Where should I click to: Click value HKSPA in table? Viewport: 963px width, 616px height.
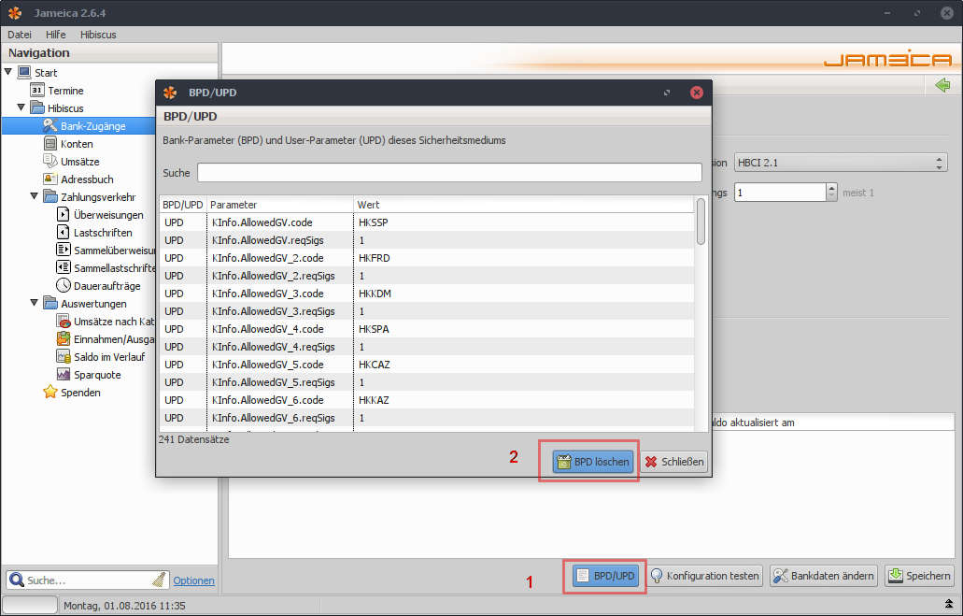point(374,329)
